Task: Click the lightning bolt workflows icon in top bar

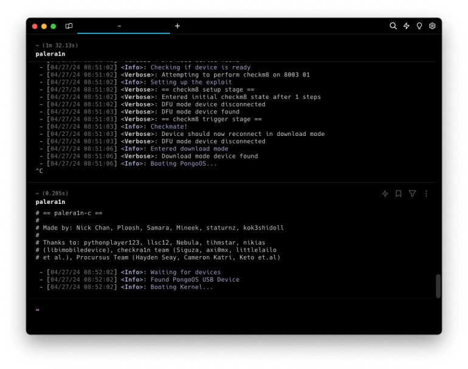Action: (x=406, y=26)
